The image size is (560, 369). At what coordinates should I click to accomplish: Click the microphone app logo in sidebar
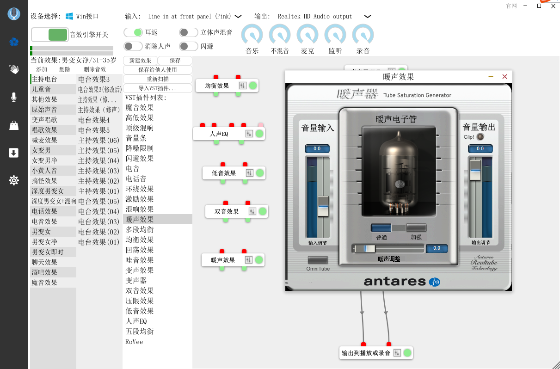(x=14, y=14)
